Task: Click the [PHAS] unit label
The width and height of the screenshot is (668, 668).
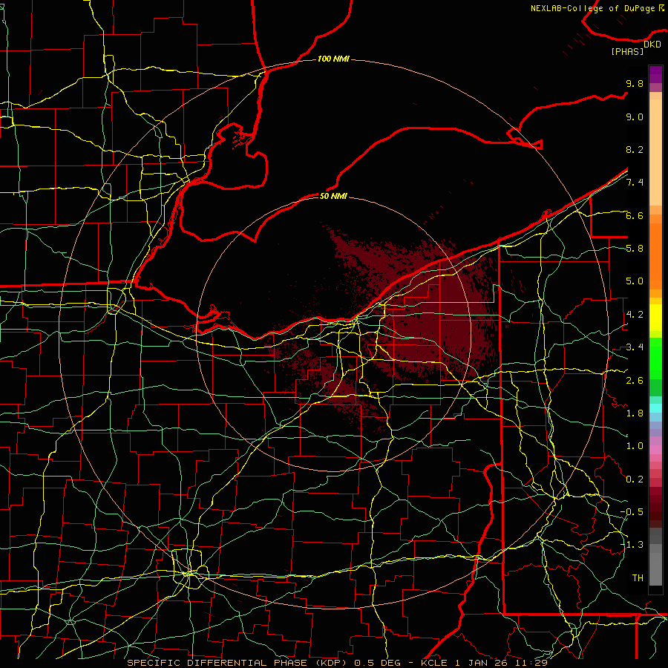Action: [x=627, y=52]
